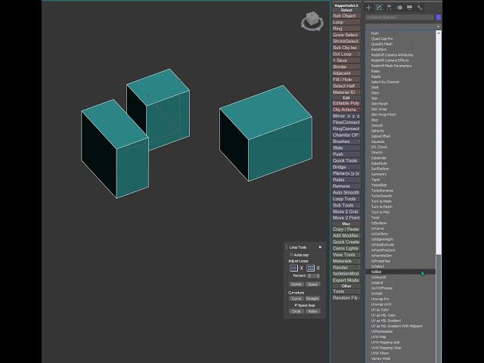Close the Loop Tools dialog
This screenshot has height=363, width=484.
320,247
